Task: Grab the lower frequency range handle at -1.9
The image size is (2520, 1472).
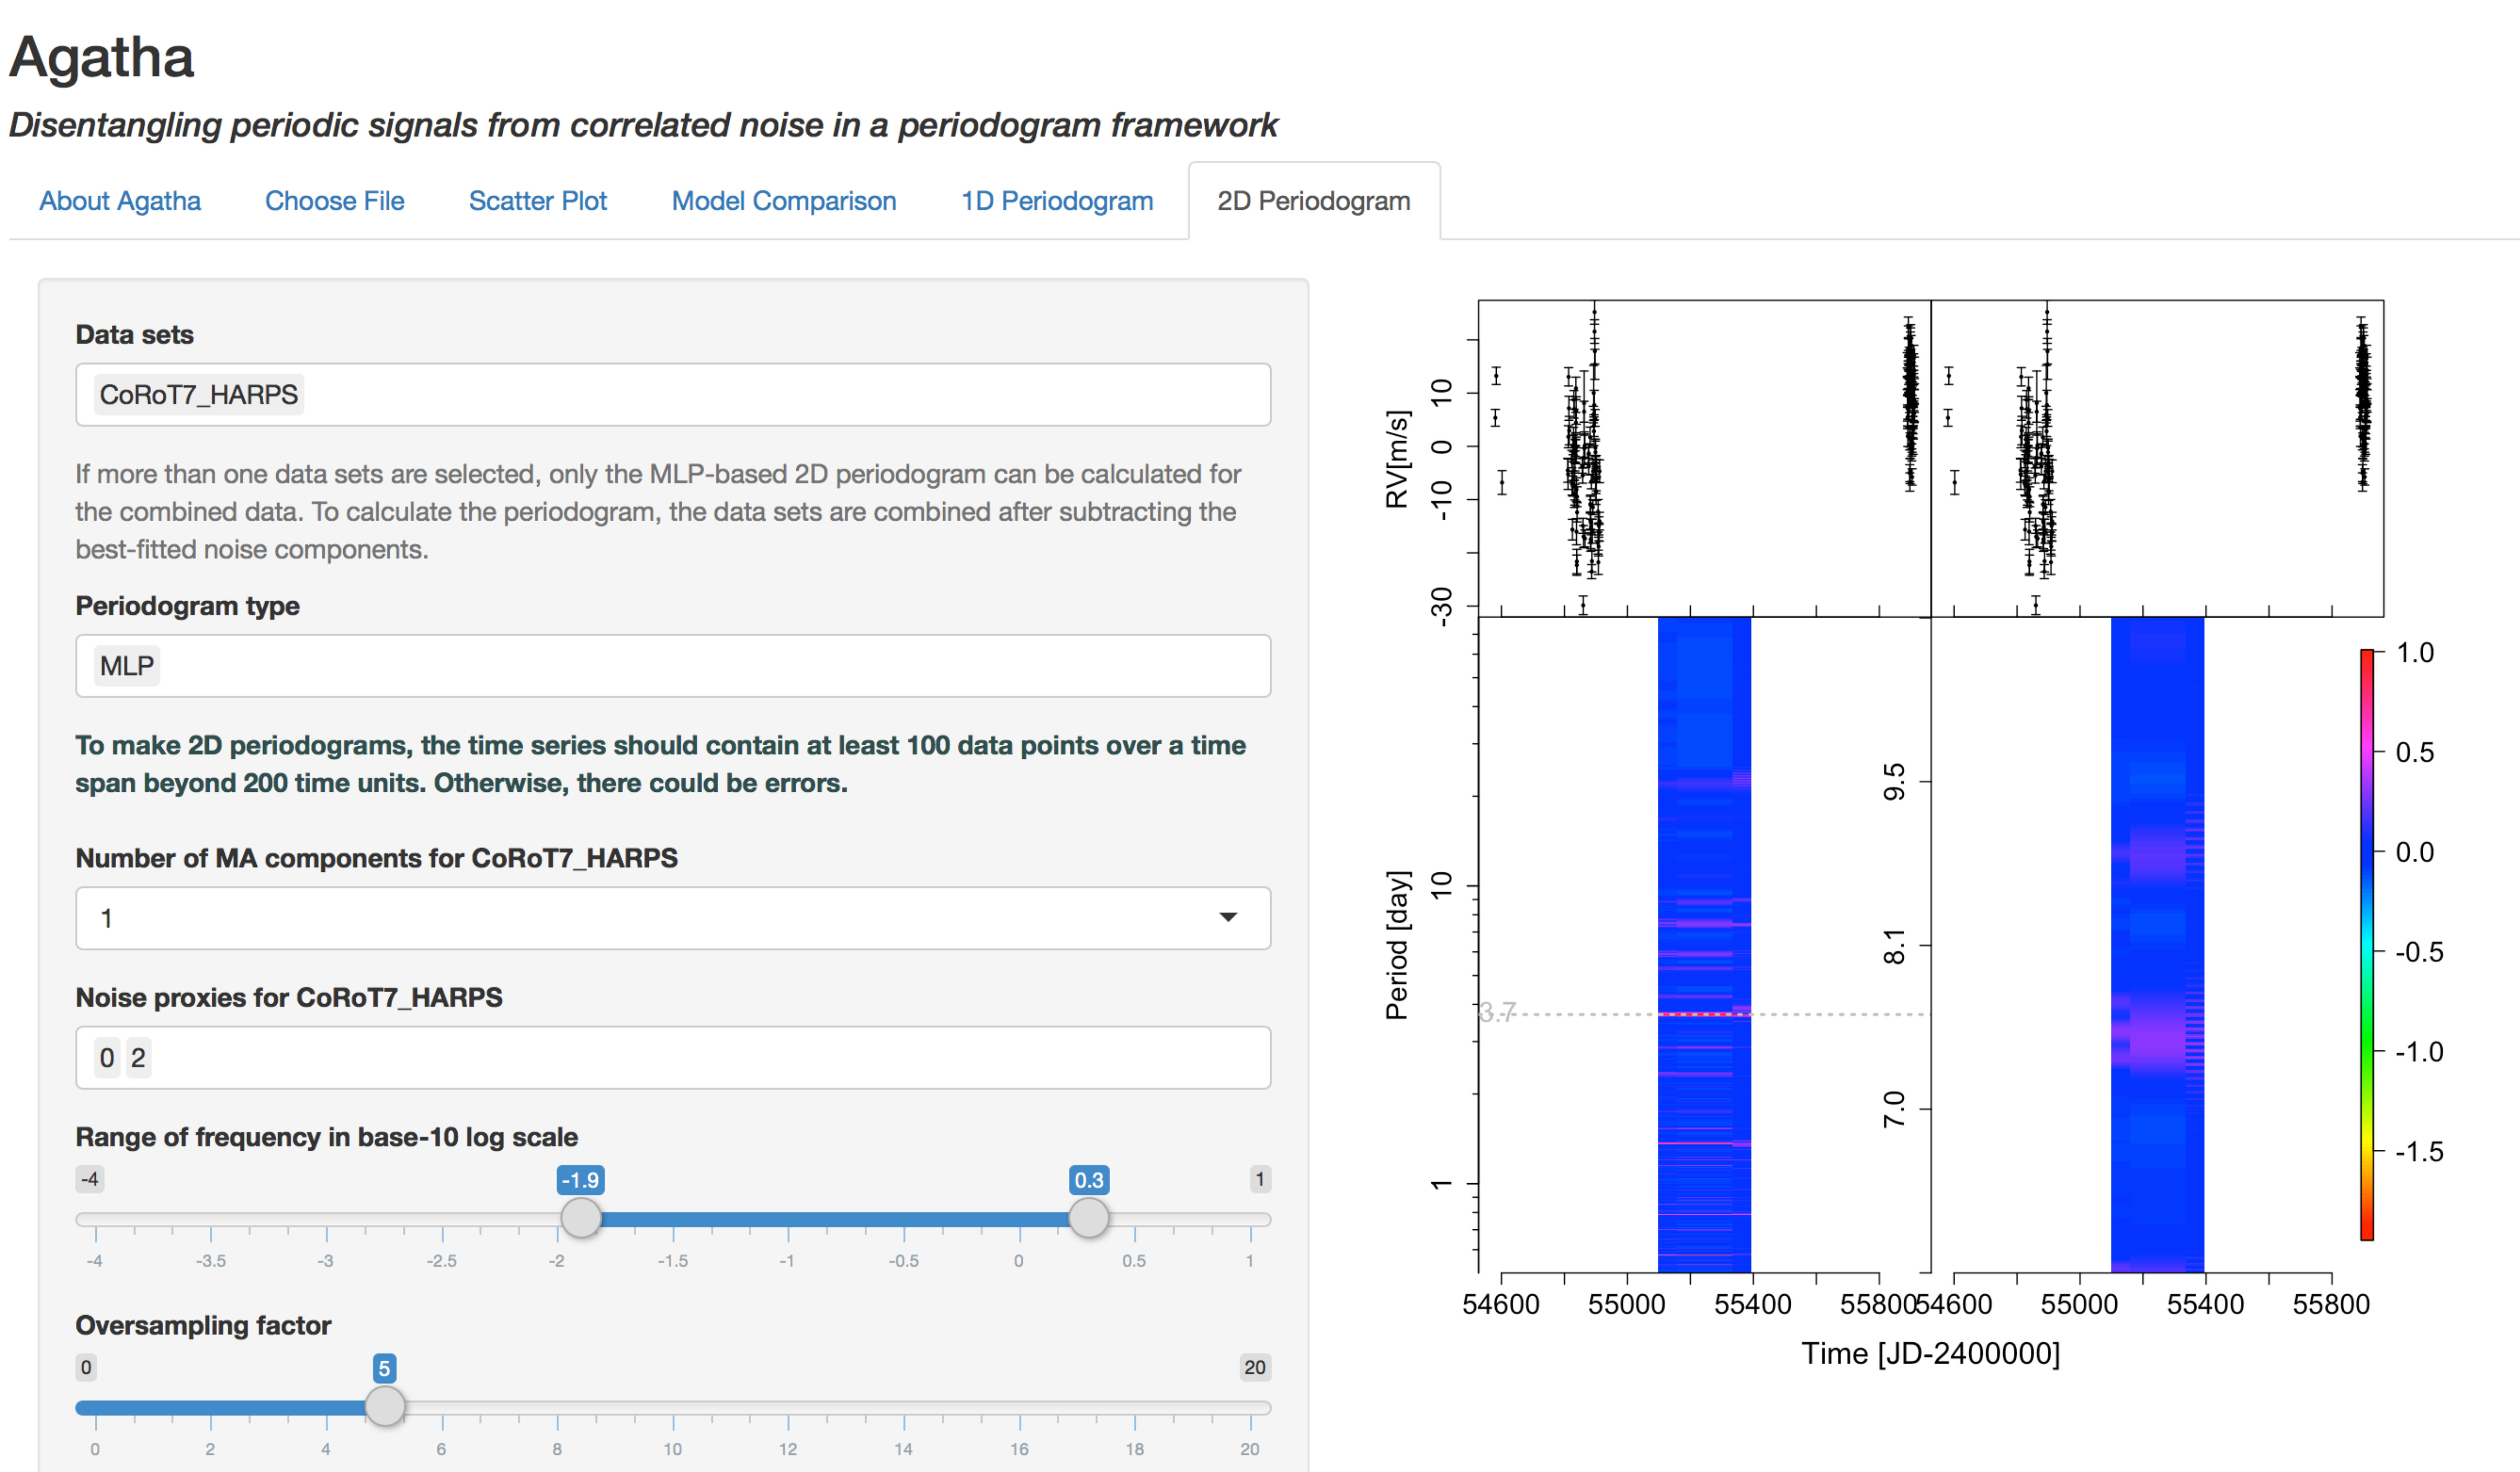Action: (x=580, y=1217)
